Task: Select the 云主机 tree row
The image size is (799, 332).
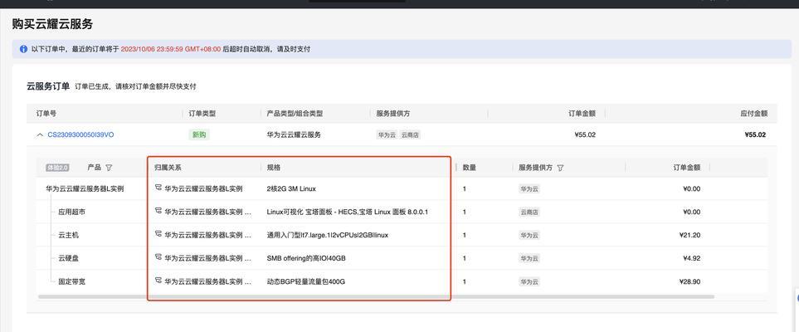Action: [x=68, y=235]
